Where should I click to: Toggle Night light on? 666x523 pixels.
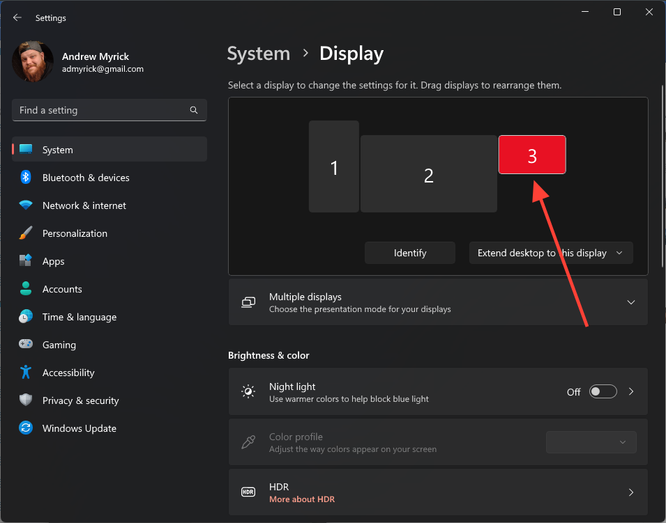pos(603,391)
